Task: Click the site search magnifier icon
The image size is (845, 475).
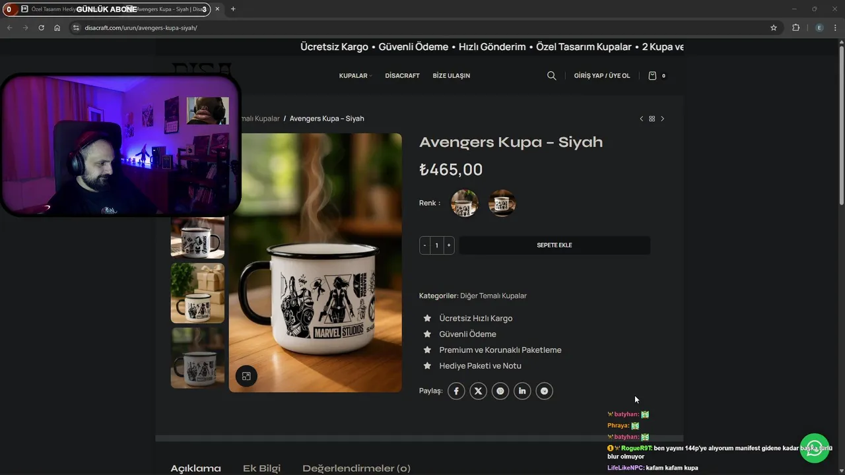Action: pos(552,76)
